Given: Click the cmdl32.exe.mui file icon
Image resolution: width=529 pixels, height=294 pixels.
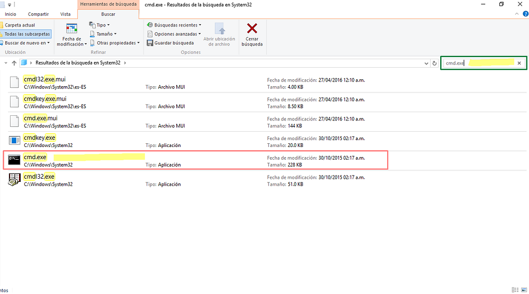Looking at the screenshot, I should click(x=14, y=82).
